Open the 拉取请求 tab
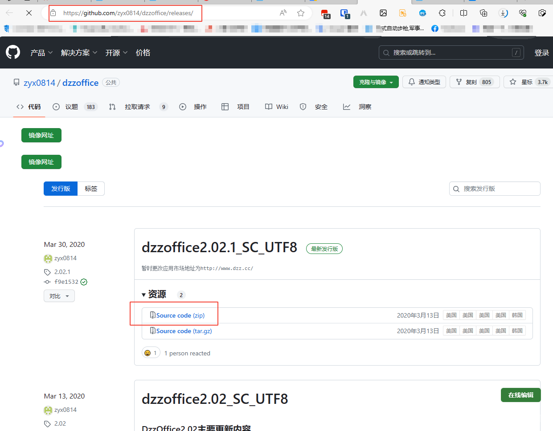 tap(138, 107)
